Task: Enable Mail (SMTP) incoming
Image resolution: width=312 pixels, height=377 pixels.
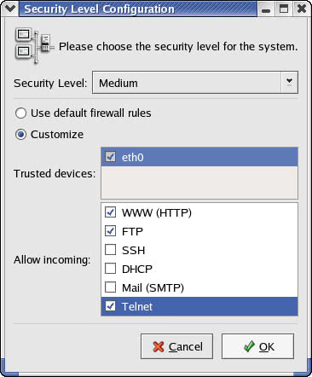Action: point(110,287)
